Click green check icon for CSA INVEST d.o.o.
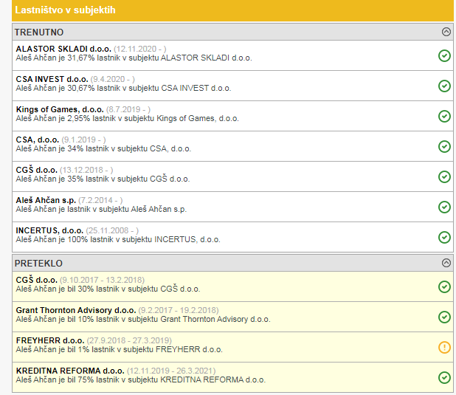The width and height of the screenshot is (456, 395). click(x=444, y=86)
